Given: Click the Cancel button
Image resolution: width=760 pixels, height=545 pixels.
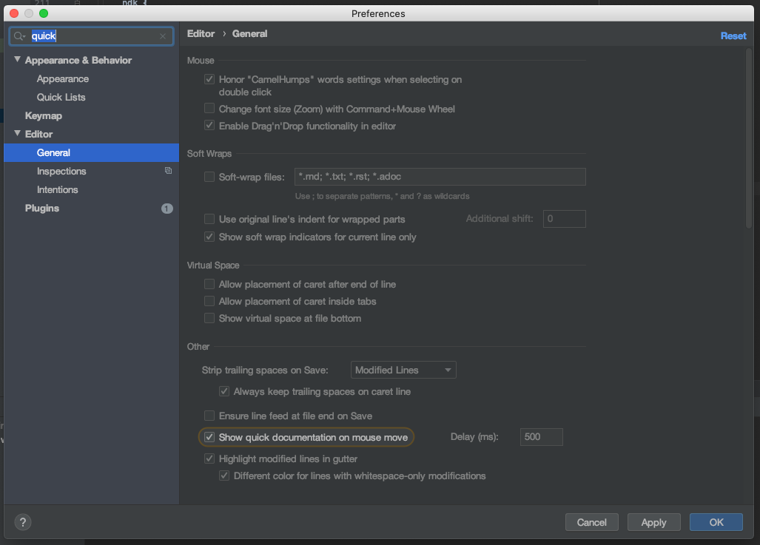Looking at the screenshot, I should click(592, 522).
